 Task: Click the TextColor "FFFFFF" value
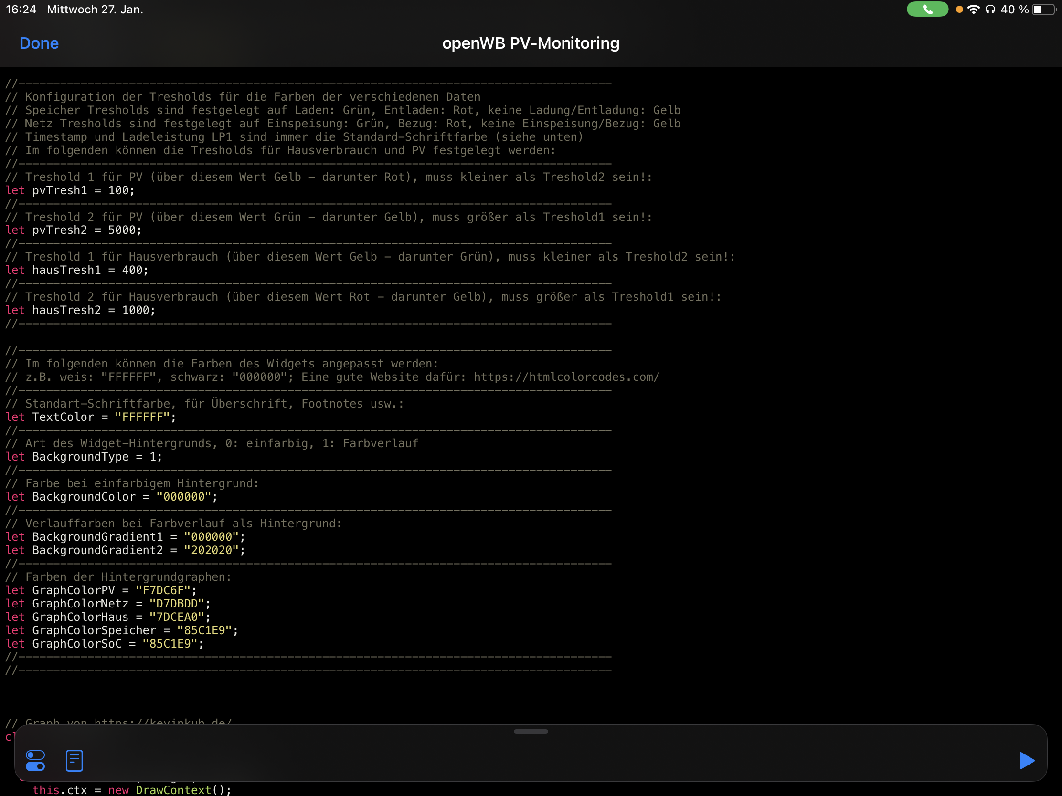(x=142, y=417)
